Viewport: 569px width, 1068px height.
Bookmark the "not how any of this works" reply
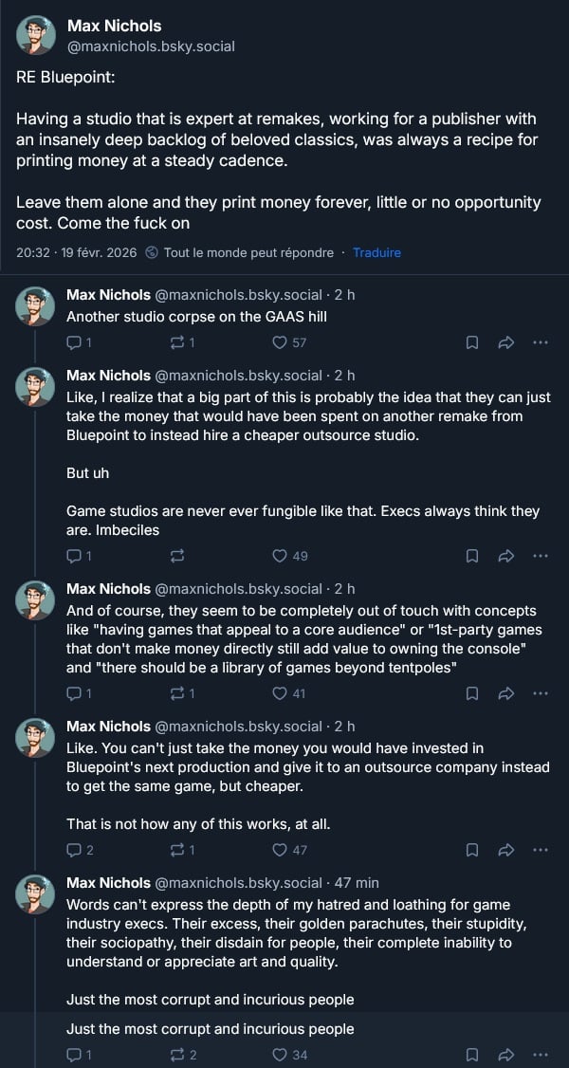coord(472,850)
